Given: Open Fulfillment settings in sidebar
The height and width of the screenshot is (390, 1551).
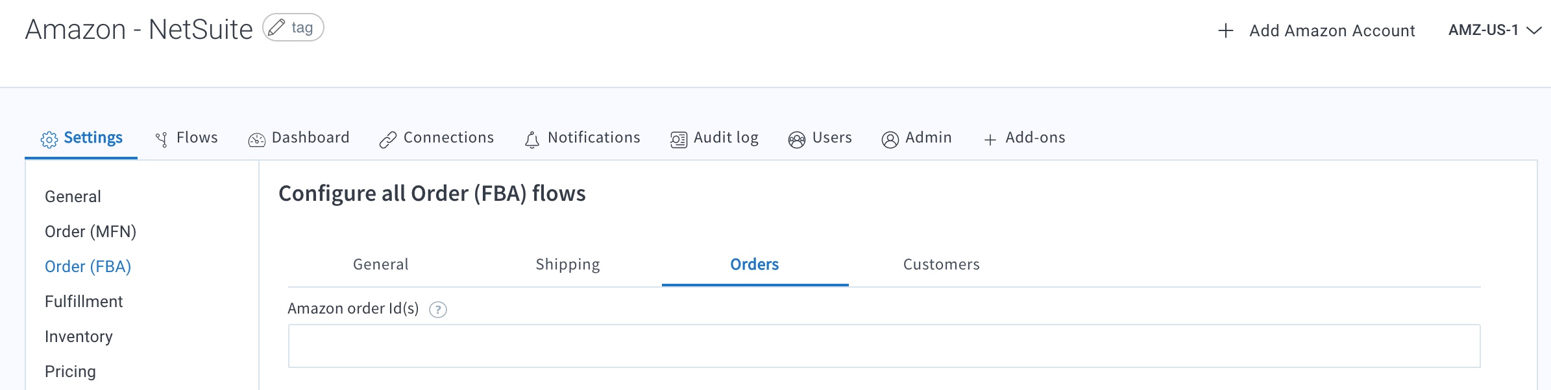Looking at the screenshot, I should (84, 301).
